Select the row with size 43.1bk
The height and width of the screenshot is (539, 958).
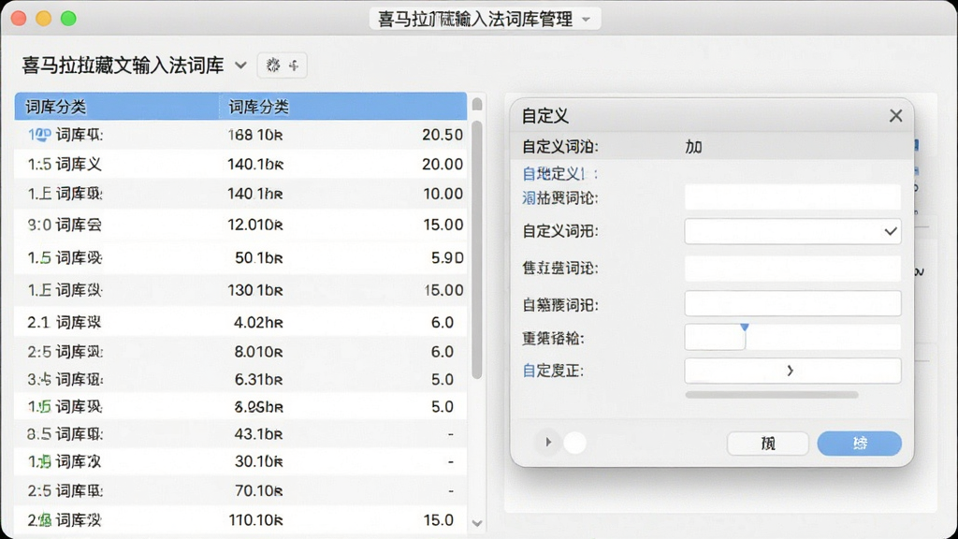240,434
